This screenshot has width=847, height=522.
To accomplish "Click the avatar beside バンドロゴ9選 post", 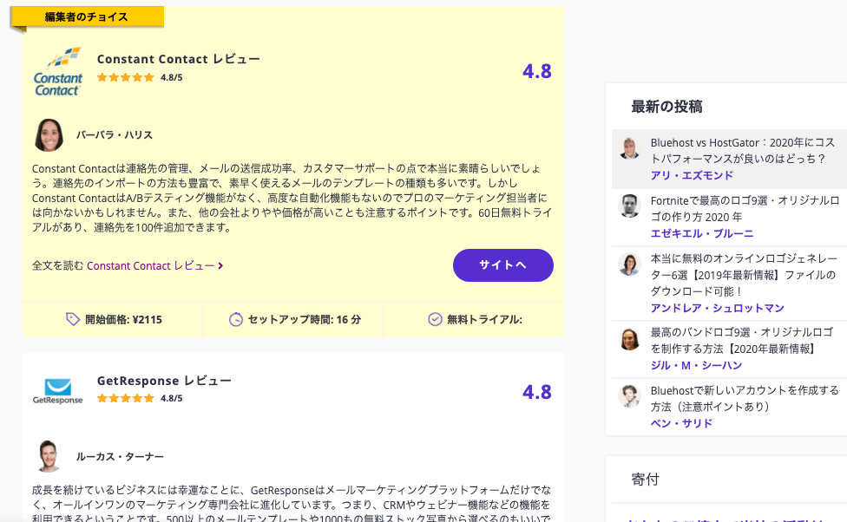I will pos(629,338).
